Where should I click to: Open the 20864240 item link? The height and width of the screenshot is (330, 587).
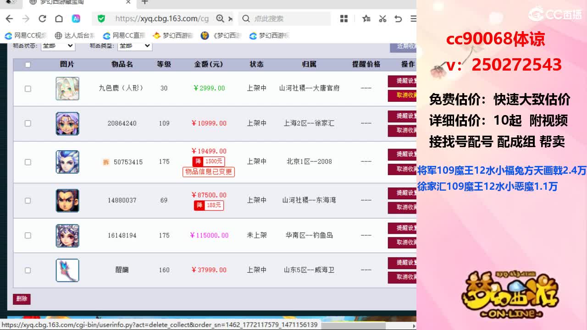[x=122, y=123]
